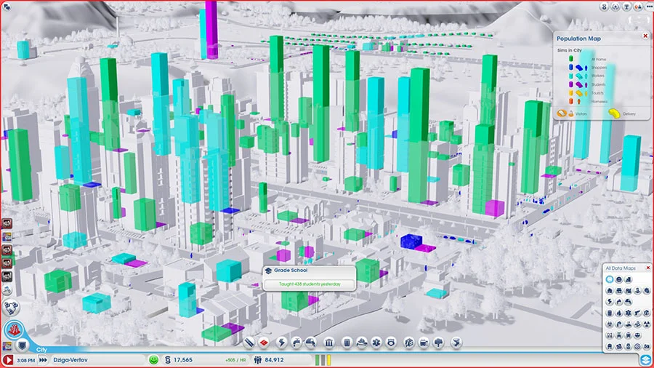Click the Shoppers legend entry
The image size is (654, 368).
click(x=599, y=68)
